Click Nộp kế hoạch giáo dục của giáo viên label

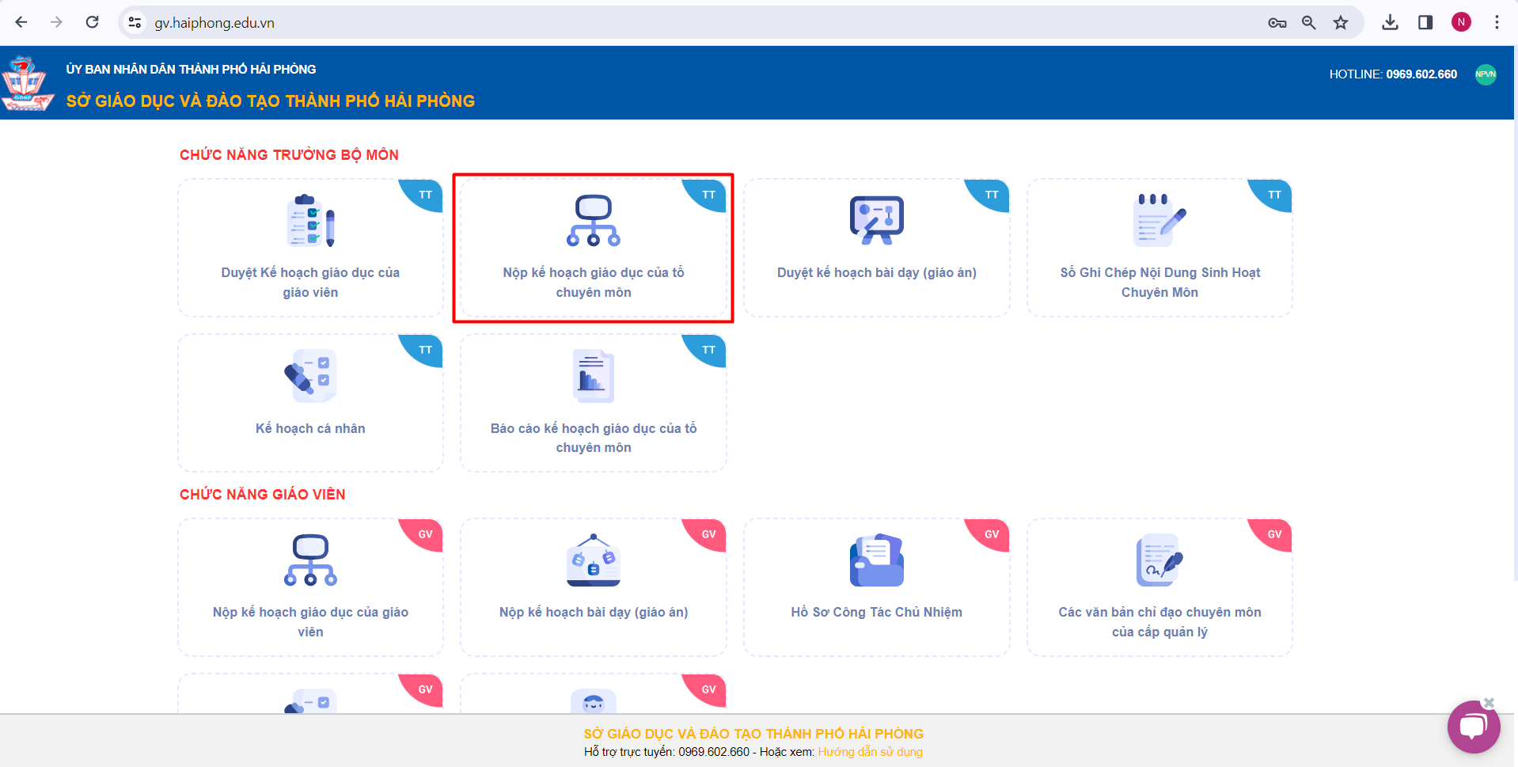(310, 621)
